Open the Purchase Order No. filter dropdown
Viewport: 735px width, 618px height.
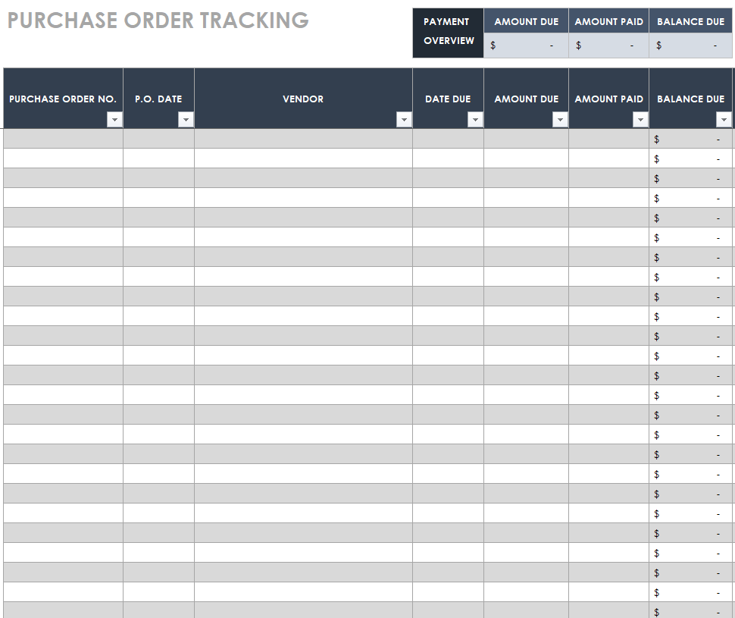pos(114,120)
